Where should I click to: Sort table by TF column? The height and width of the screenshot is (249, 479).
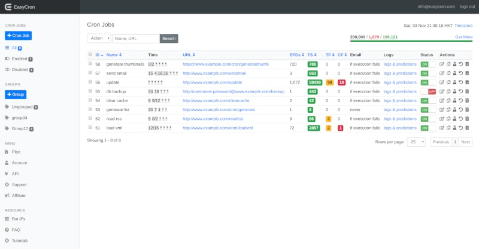point(330,55)
